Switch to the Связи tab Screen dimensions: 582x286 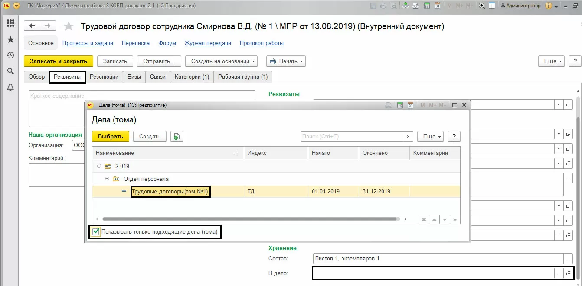(158, 77)
